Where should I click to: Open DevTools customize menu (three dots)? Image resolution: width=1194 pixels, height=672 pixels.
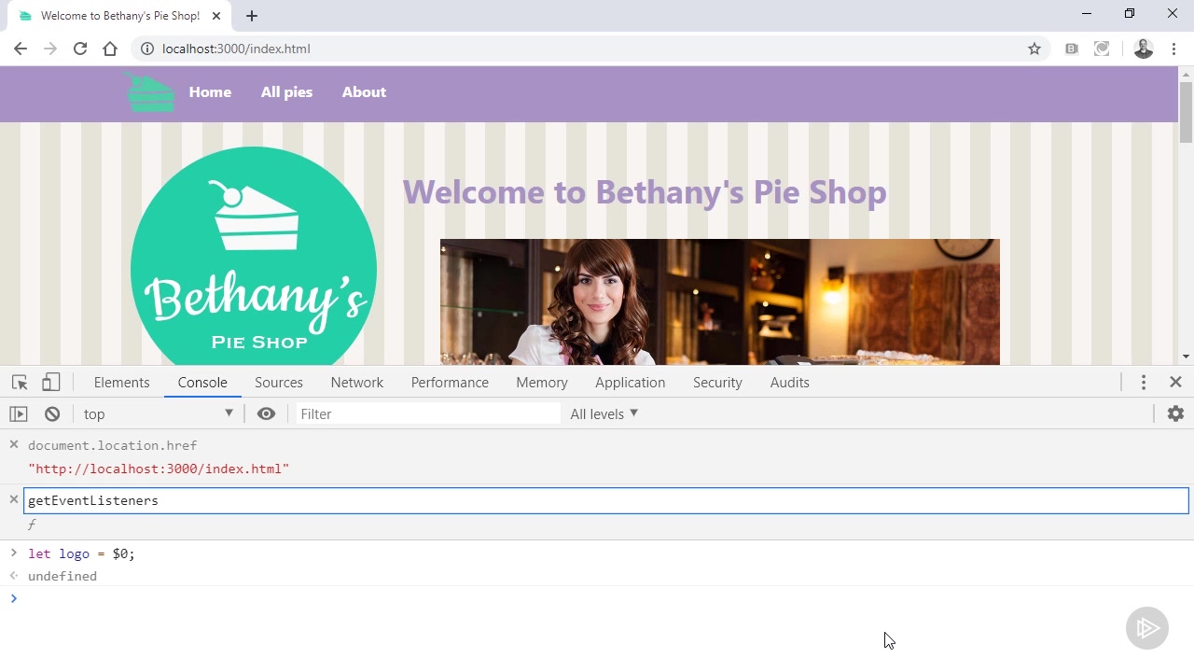click(x=1144, y=383)
